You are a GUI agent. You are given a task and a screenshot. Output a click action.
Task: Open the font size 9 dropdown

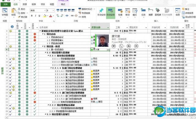pyautogui.click(x=53, y=10)
